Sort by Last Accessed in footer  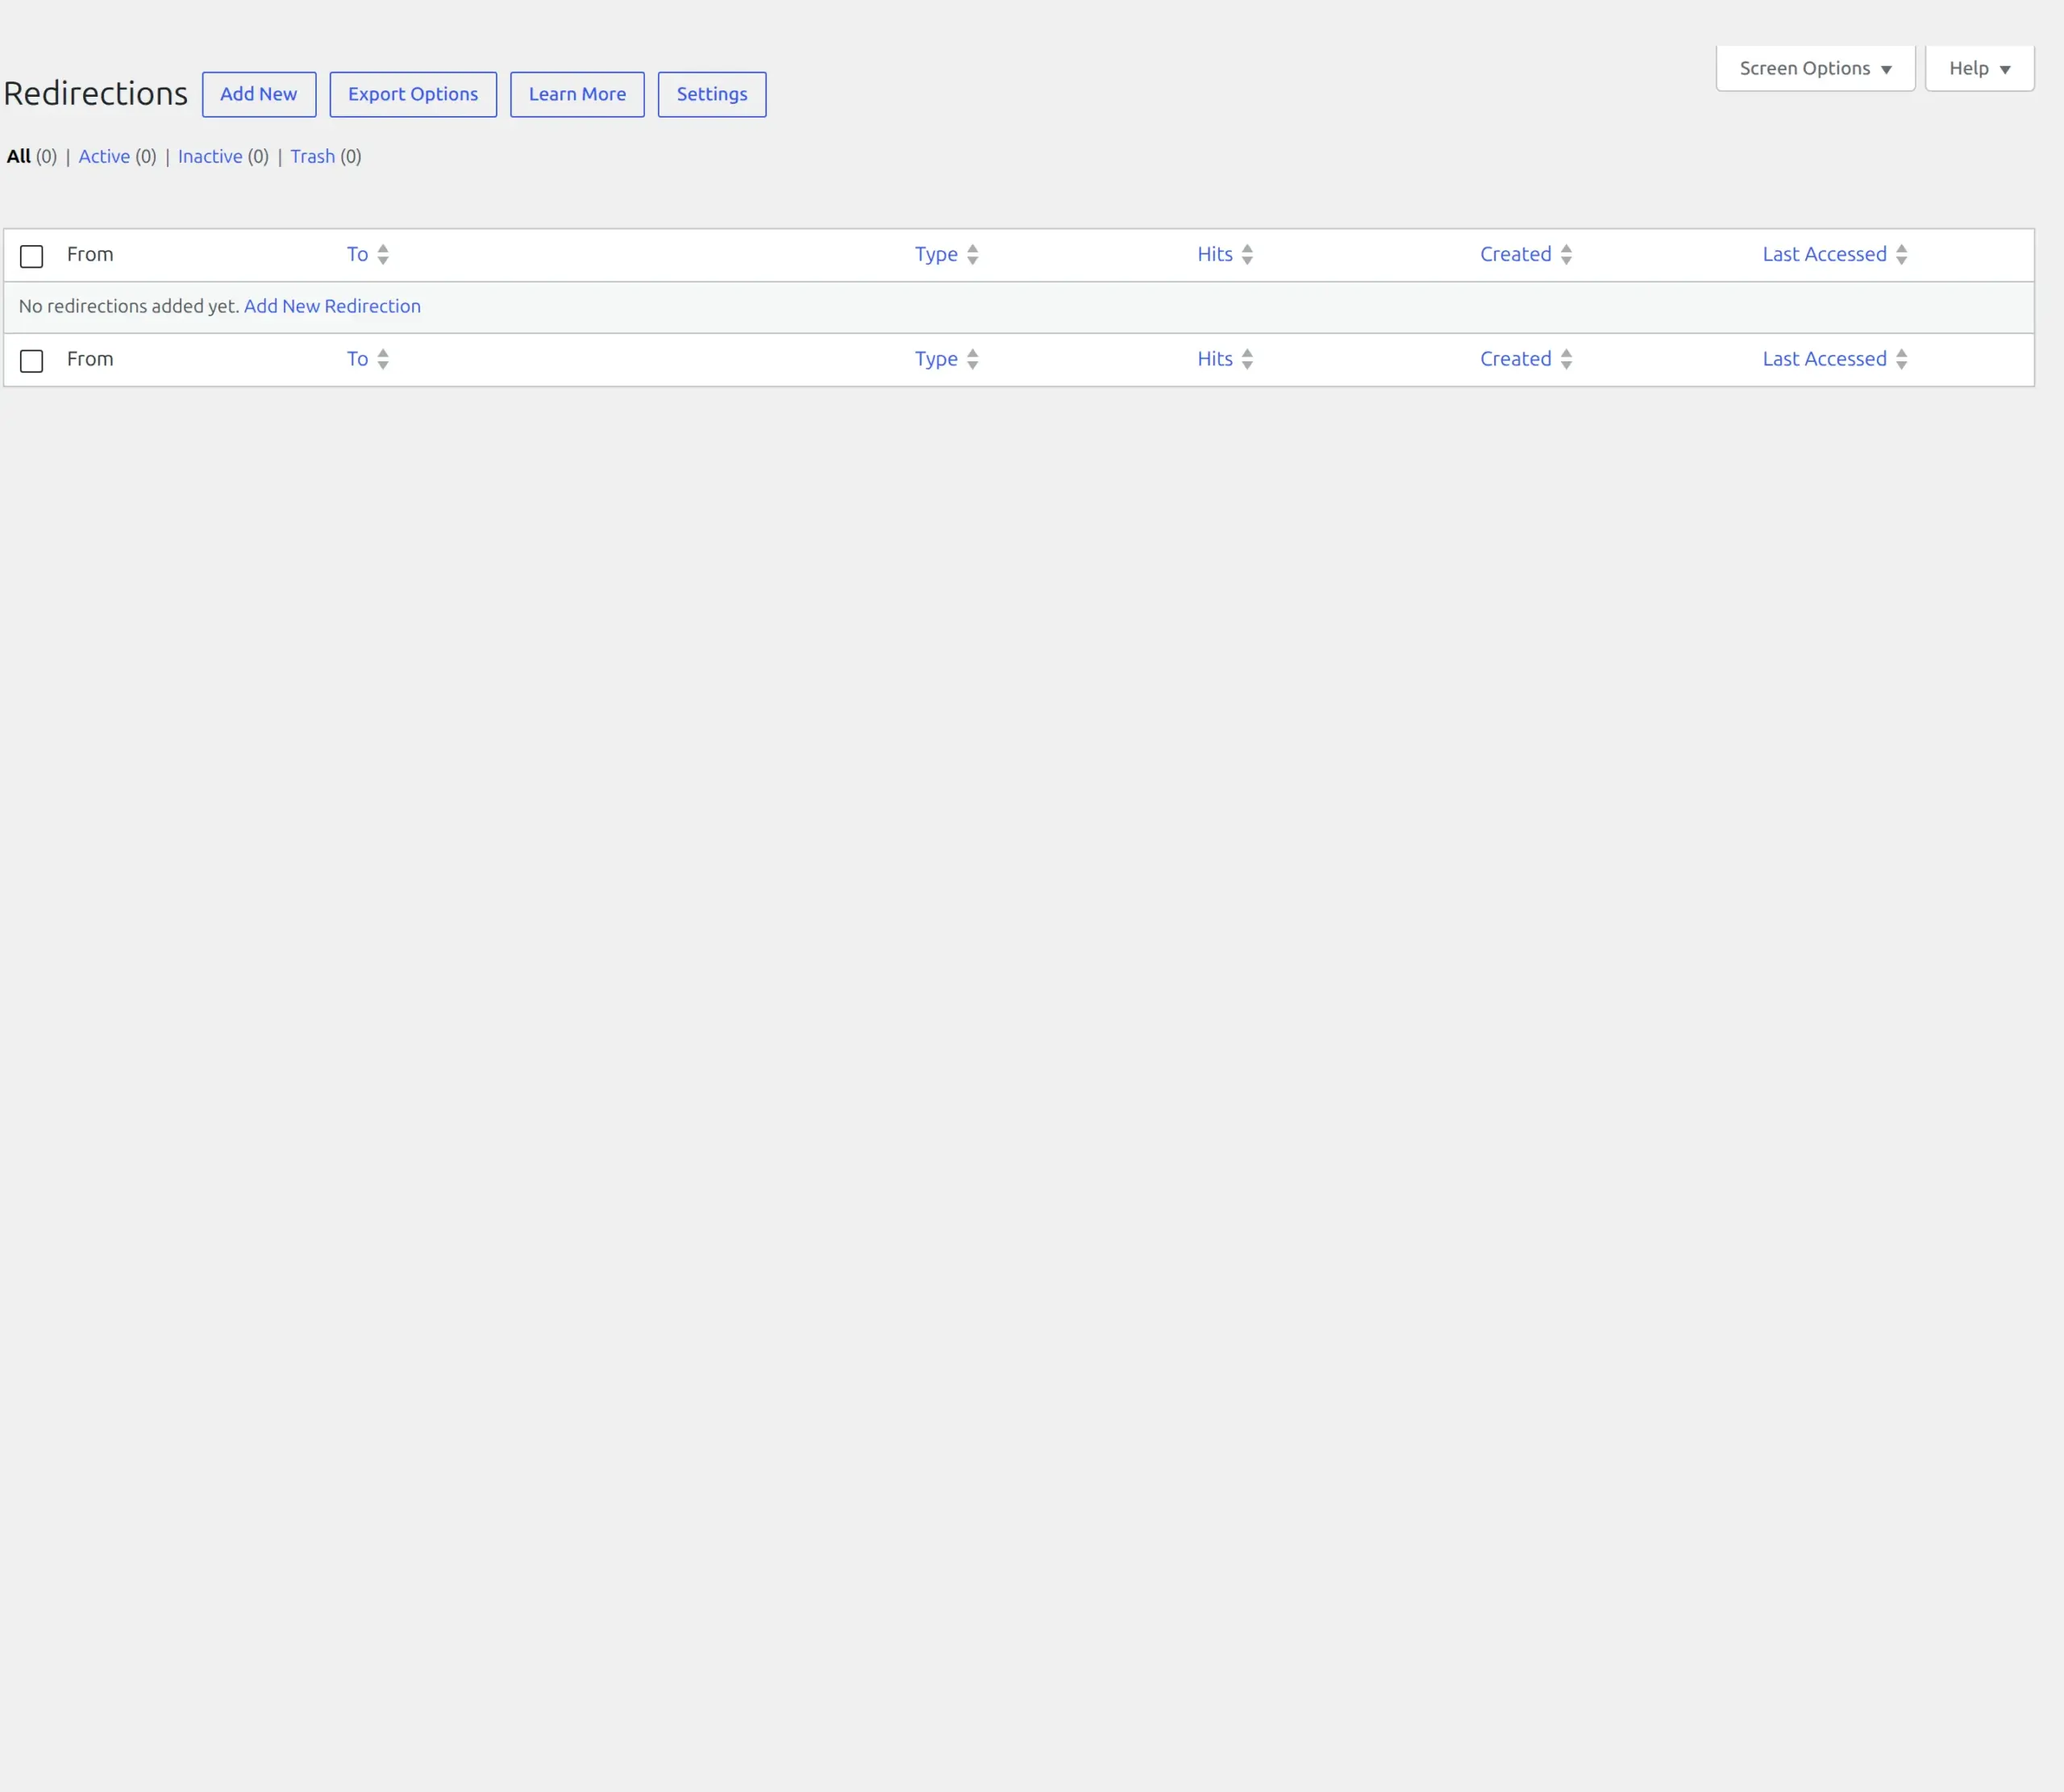click(x=1824, y=359)
